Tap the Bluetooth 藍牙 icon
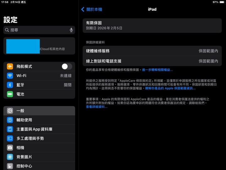The width and height of the screenshot is (226, 170). point(10,85)
